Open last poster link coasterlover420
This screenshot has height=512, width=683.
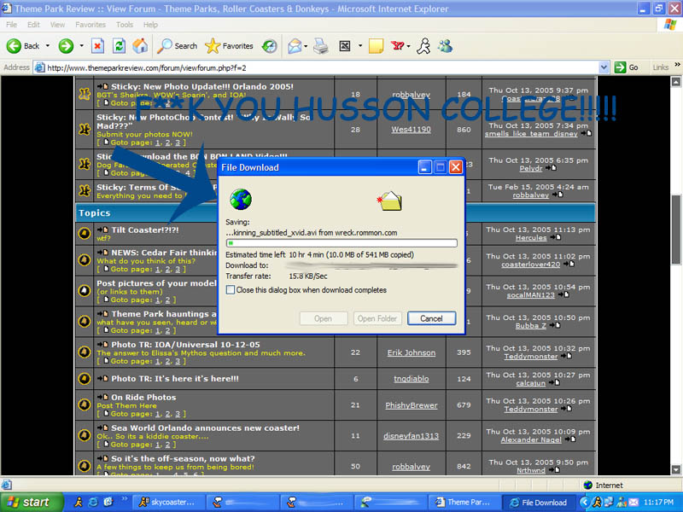[530, 265]
